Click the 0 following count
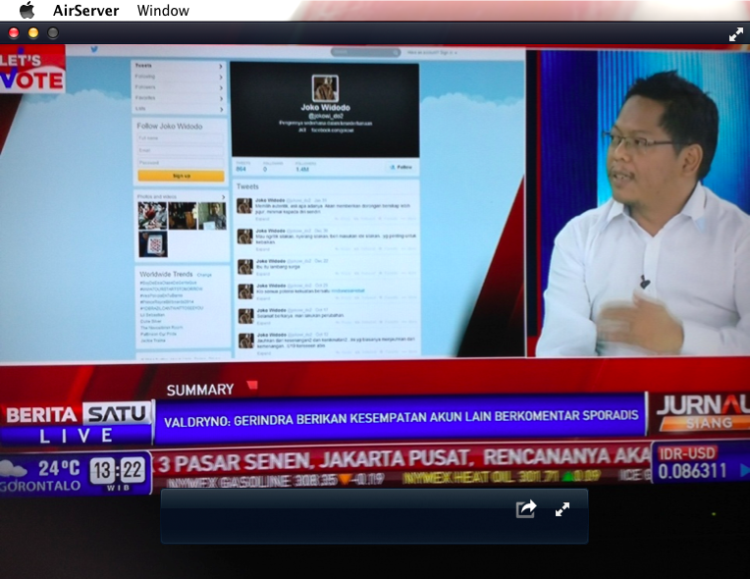The image size is (750, 579). [x=265, y=169]
